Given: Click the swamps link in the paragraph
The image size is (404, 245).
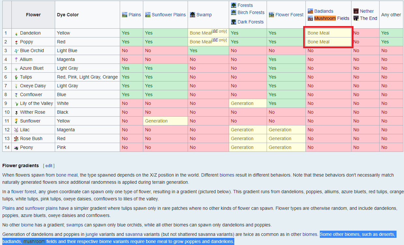Looking at the screenshot, I should (75, 225).
